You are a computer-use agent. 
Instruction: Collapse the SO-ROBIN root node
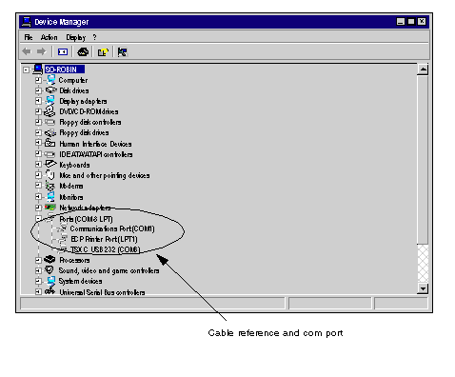pyautogui.click(x=26, y=69)
